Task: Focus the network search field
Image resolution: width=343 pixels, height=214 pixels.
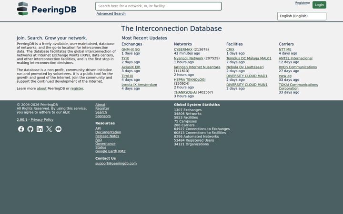Action: (x=158, y=6)
